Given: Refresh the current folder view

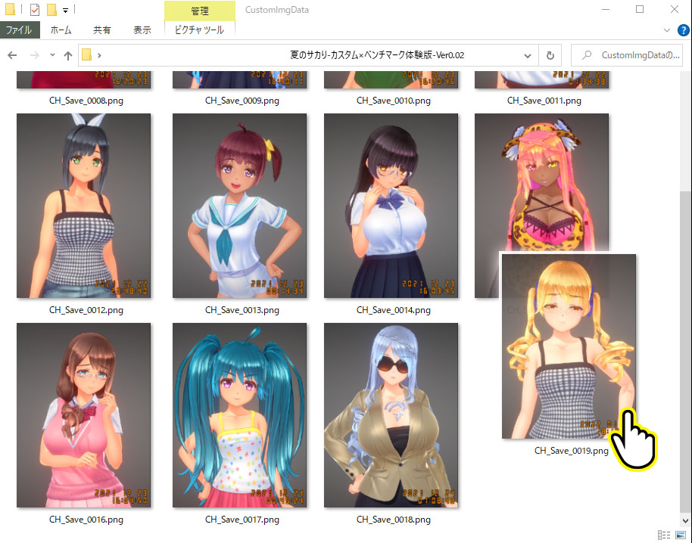Looking at the screenshot, I should (550, 55).
